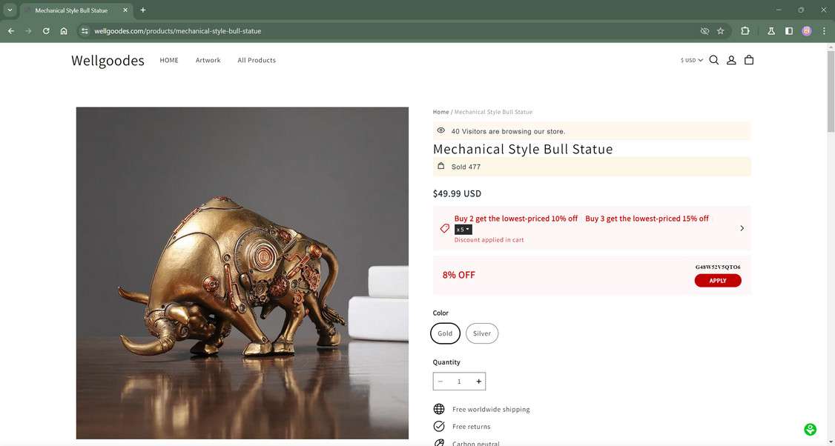The height and width of the screenshot is (446, 835).
Task: Apply the G48W52V5QTO6 discount code
Action: click(x=717, y=280)
